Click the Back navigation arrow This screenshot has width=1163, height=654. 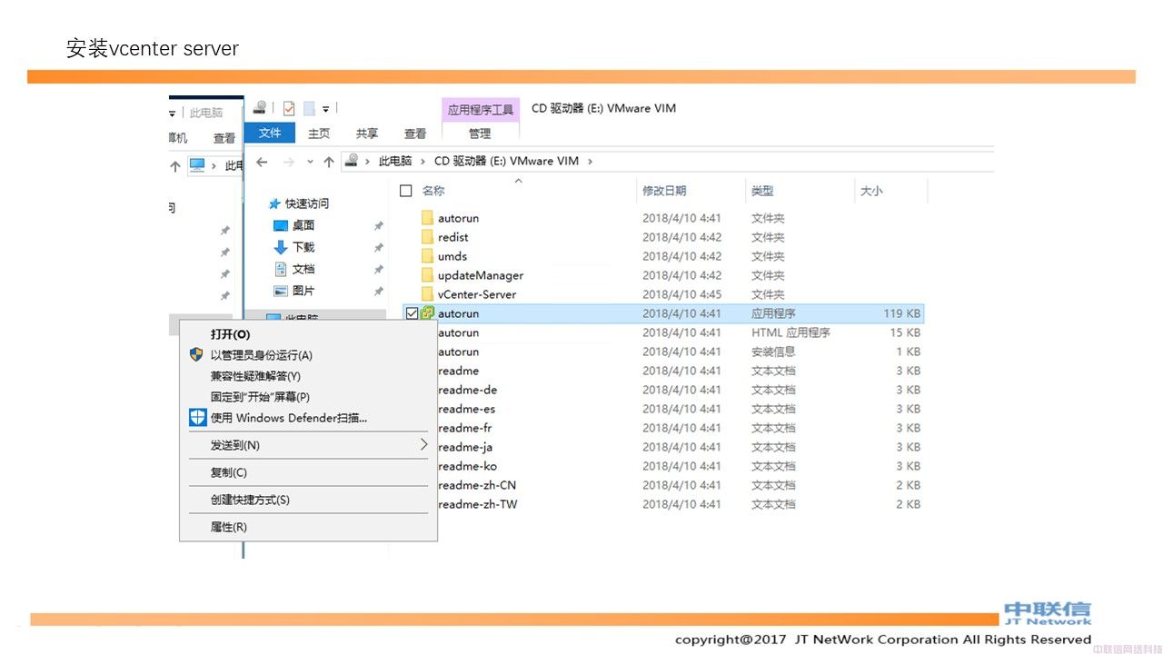click(x=262, y=162)
